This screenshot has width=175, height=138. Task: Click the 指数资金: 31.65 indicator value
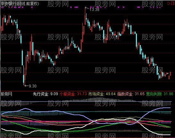(131, 94)
